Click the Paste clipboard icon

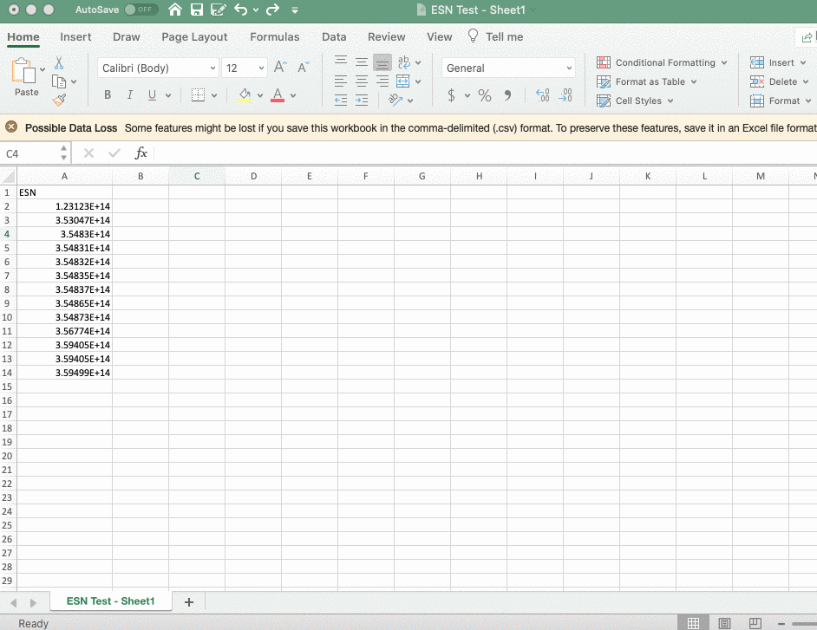click(24, 70)
